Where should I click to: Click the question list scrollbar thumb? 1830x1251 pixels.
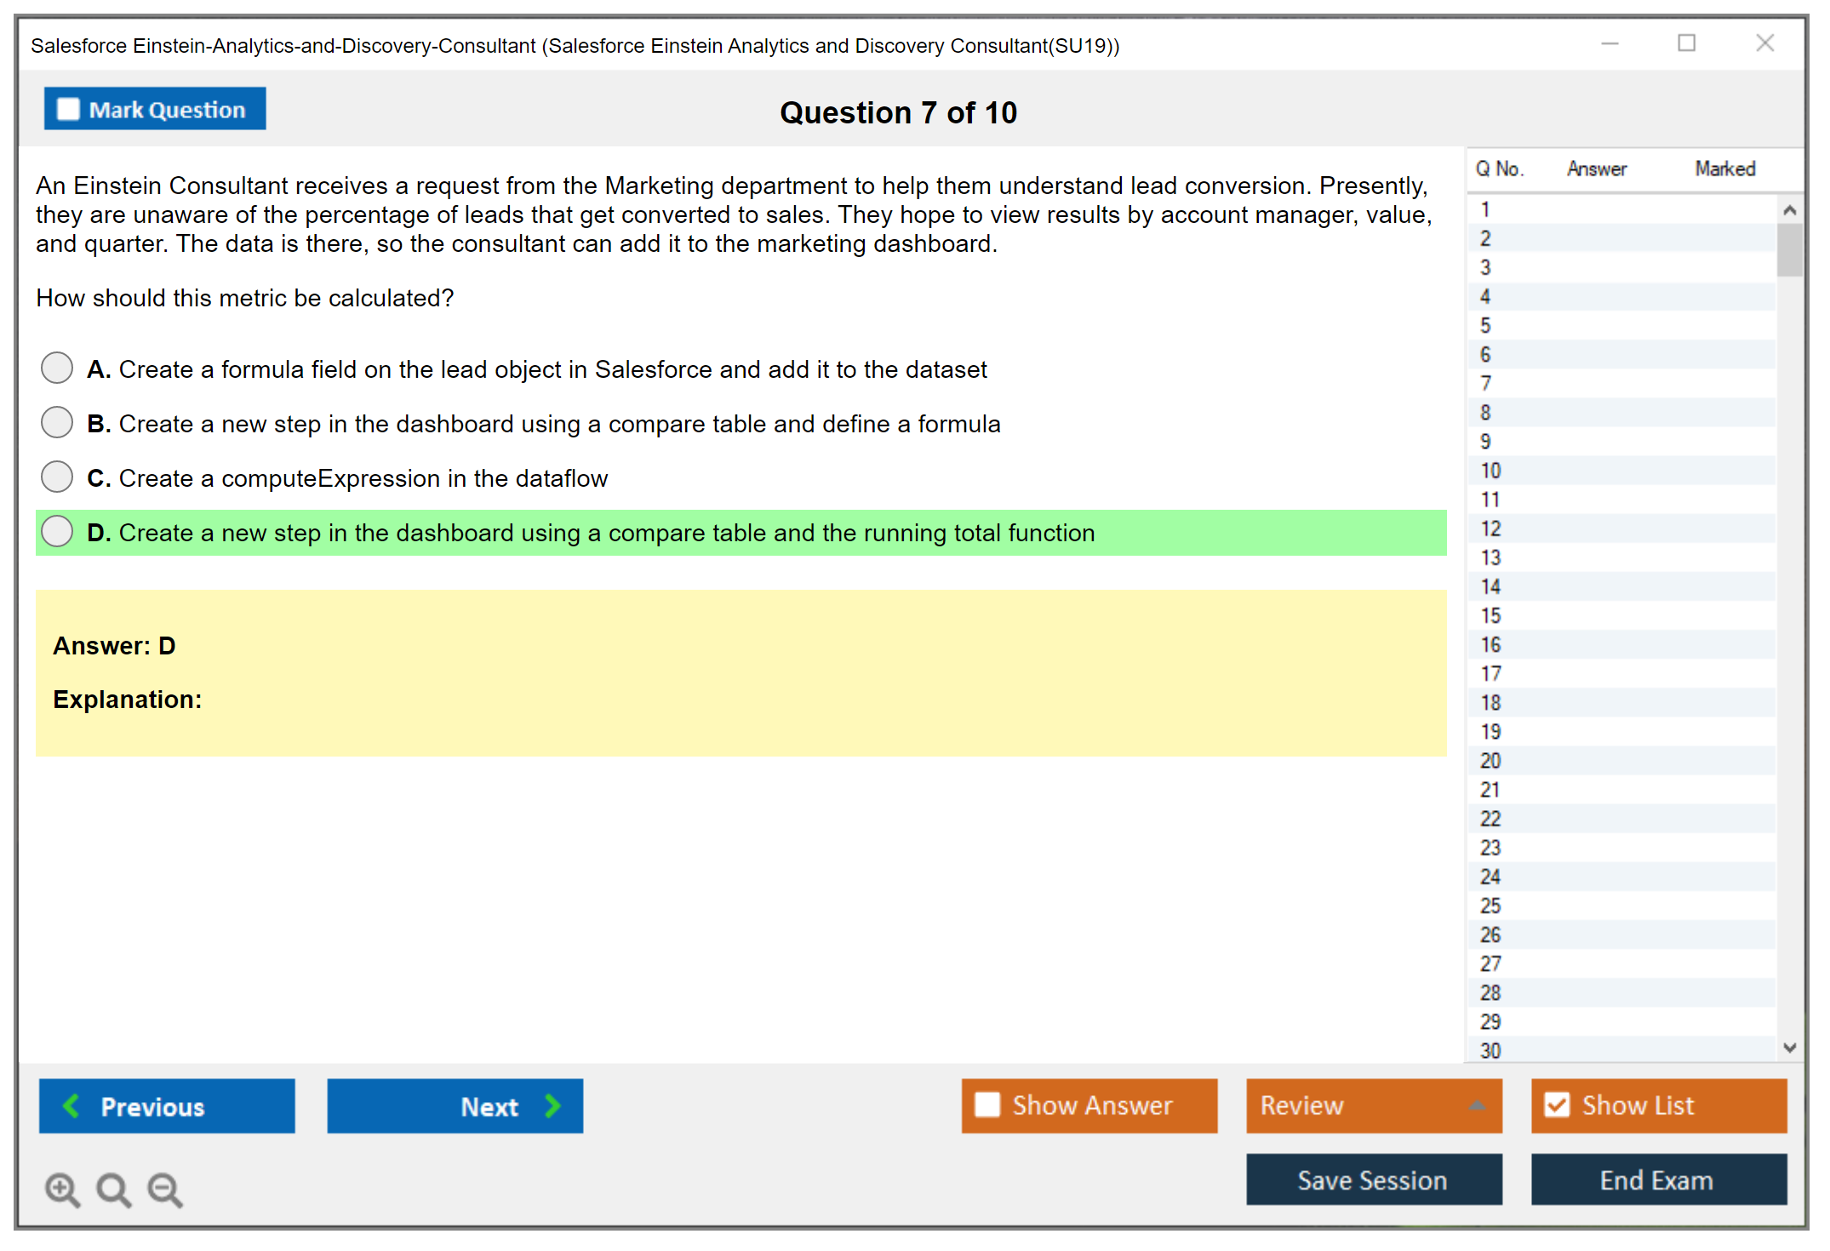pos(1789,250)
